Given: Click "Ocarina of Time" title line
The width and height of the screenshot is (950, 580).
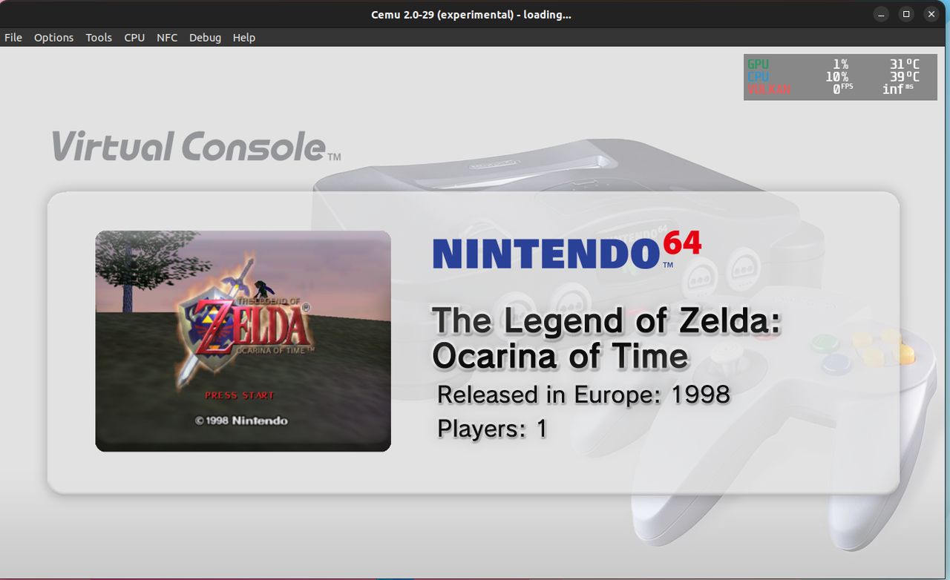Looking at the screenshot, I should [560, 357].
